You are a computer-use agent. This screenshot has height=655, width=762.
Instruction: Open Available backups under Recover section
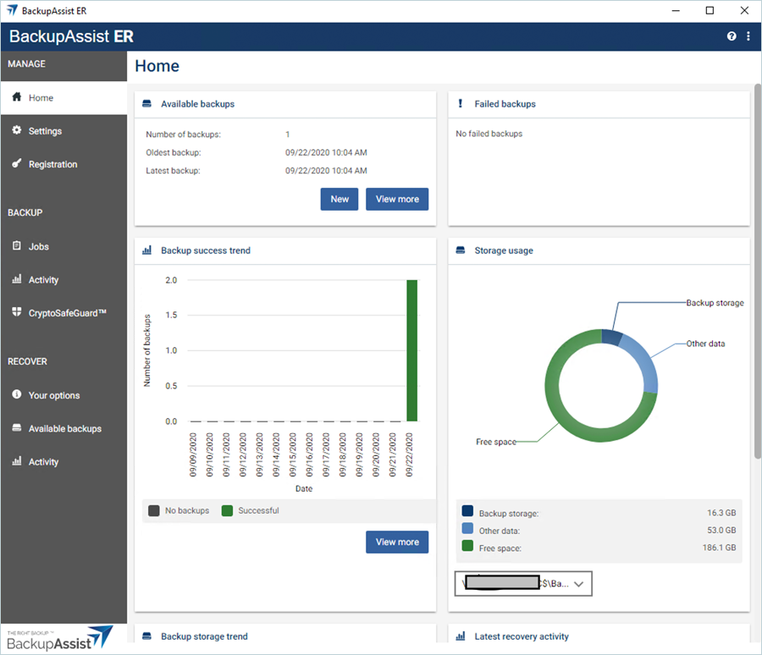64,429
